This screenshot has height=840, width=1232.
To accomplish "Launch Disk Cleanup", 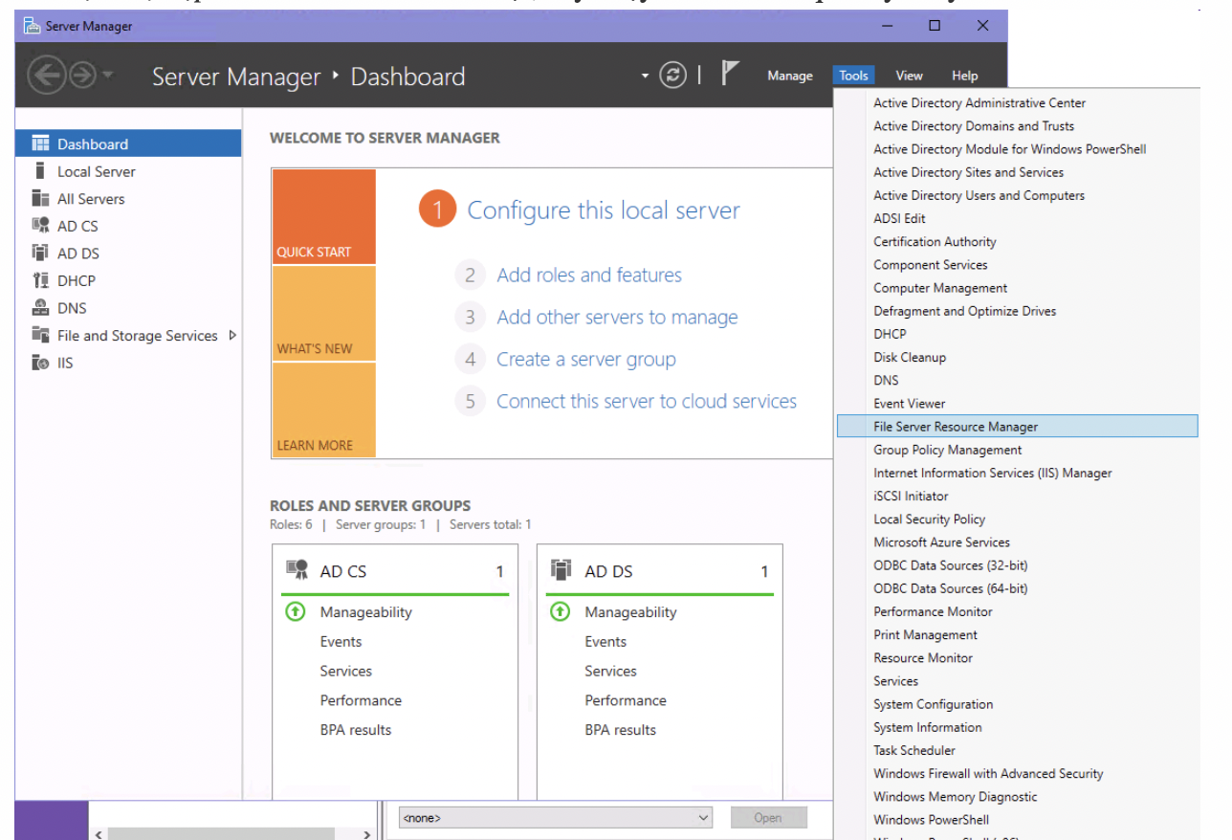I will pyautogui.click(x=1018, y=357).
